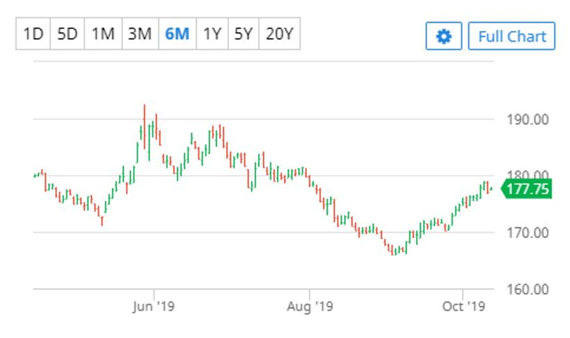Click the Jun '19 date axis label

click(153, 306)
